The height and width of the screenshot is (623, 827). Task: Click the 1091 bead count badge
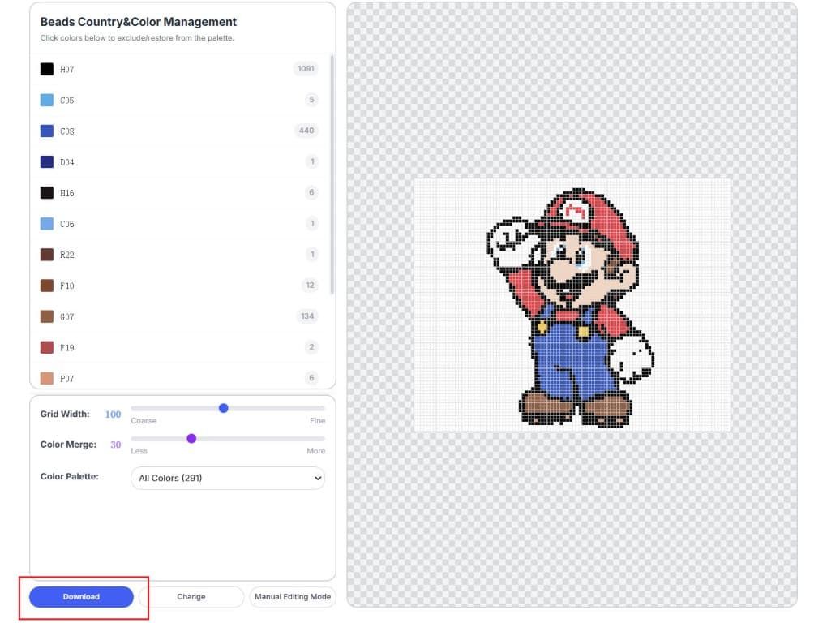pyautogui.click(x=306, y=69)
